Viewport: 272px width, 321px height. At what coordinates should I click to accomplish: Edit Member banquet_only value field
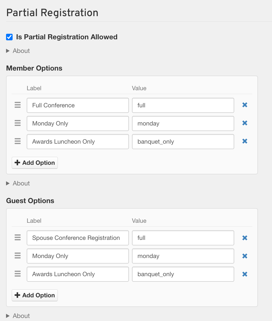coord(183,142)
